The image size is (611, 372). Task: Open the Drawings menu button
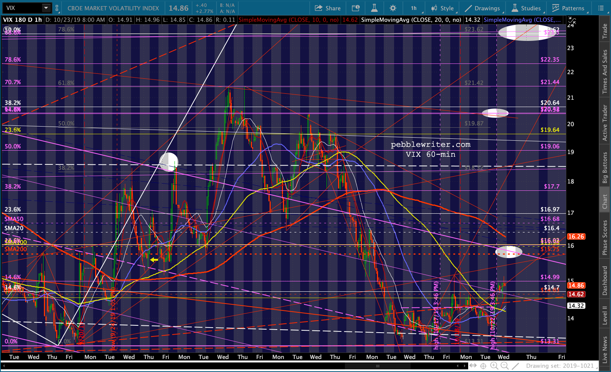tap(483, 8)
